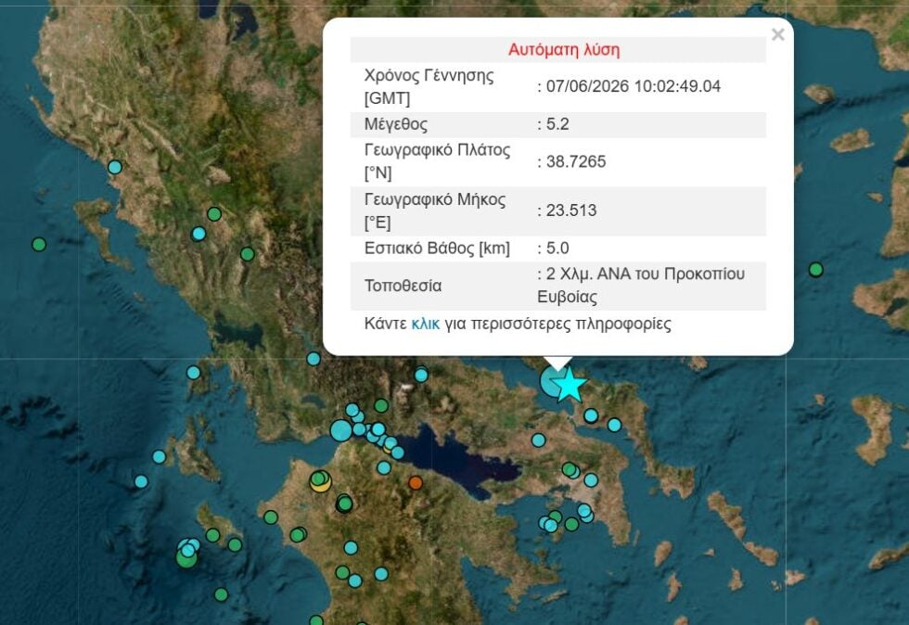Click the origin time 07/06/2026 10:02:49.04
This screenshot has width=909, height=625.
[x=633, y=86]
